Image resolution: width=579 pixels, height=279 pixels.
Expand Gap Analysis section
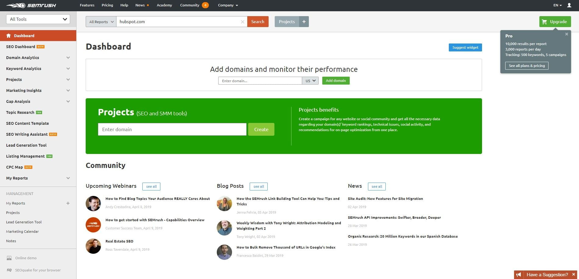pos(68,101)
